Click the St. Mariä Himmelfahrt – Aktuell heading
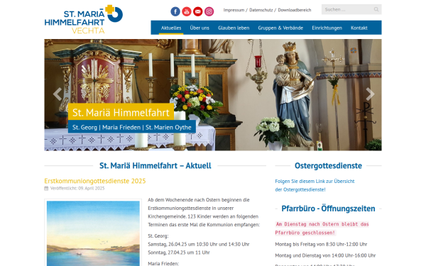426x266 pixels. click(x=155, y=165)
